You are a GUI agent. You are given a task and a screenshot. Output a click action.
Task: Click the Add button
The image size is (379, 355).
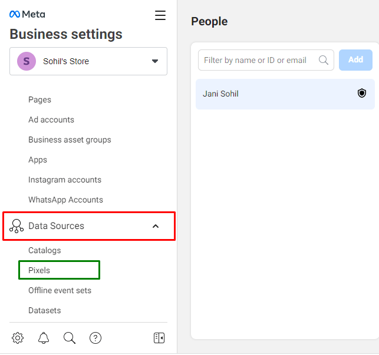[355, 60]
